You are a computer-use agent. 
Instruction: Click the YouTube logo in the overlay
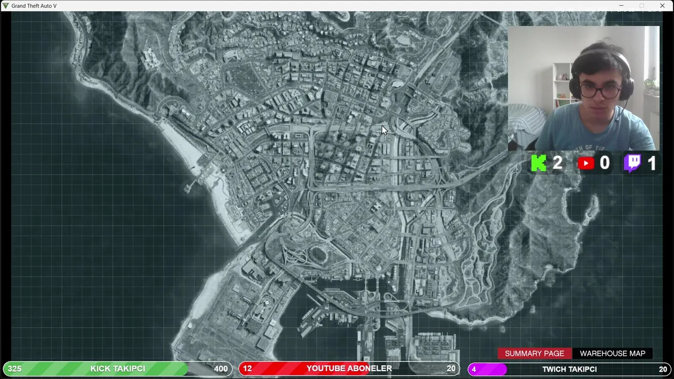[586, 163]
